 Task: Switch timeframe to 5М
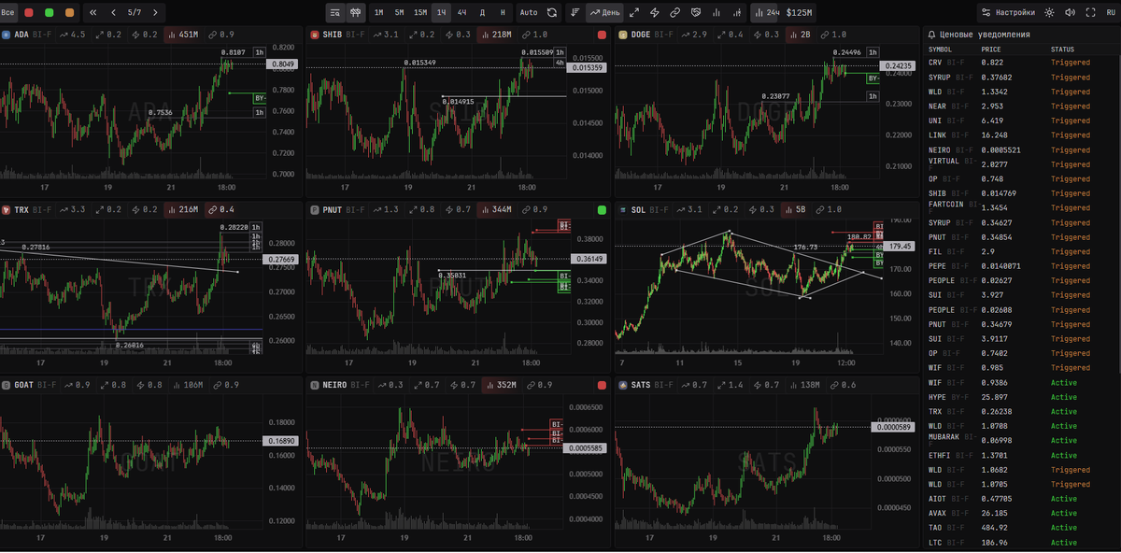coord(399,13)
